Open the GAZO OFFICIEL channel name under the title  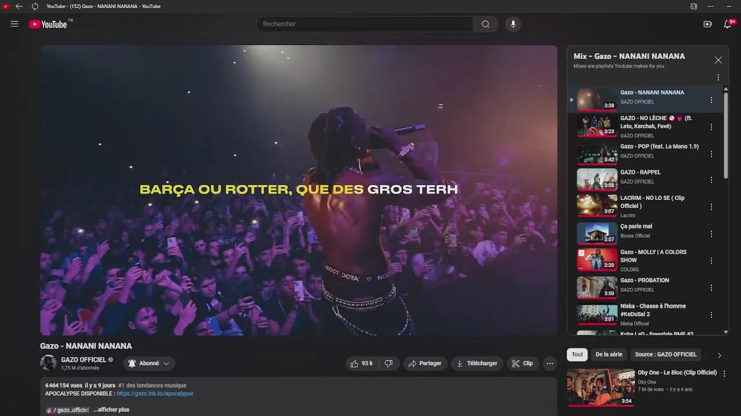tap(84, 360)
